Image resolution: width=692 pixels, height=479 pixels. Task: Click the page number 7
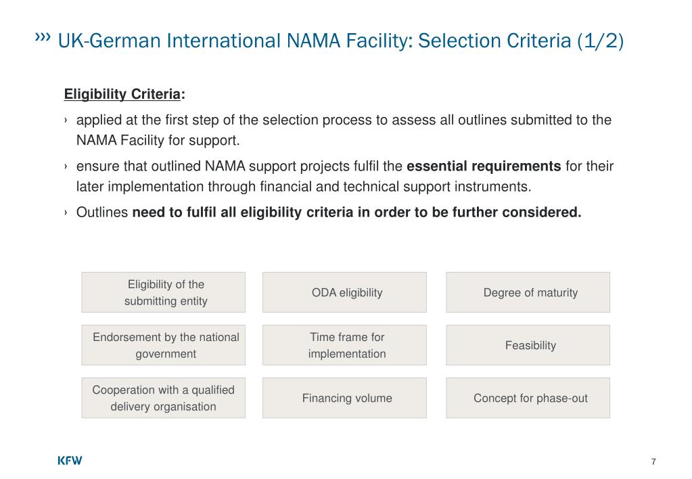coord(653,462)
